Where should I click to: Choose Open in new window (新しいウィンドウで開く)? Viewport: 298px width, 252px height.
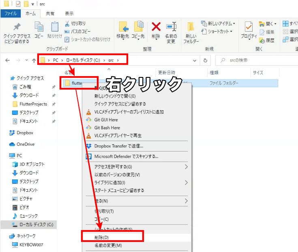pos(137,96)
